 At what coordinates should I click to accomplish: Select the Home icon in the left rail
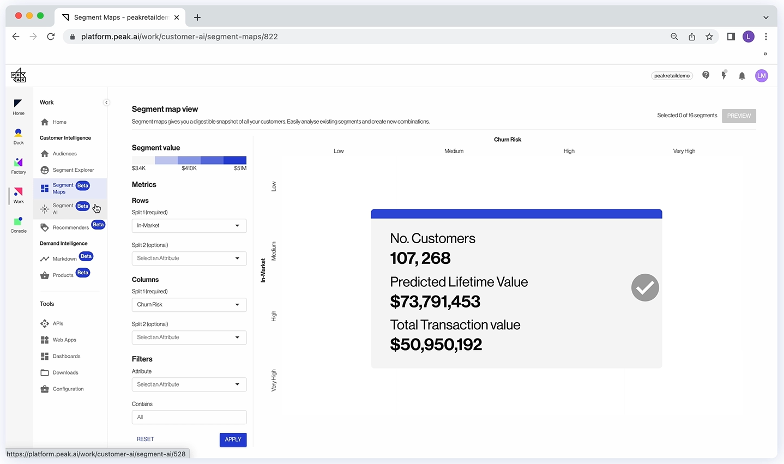[18, 105]
